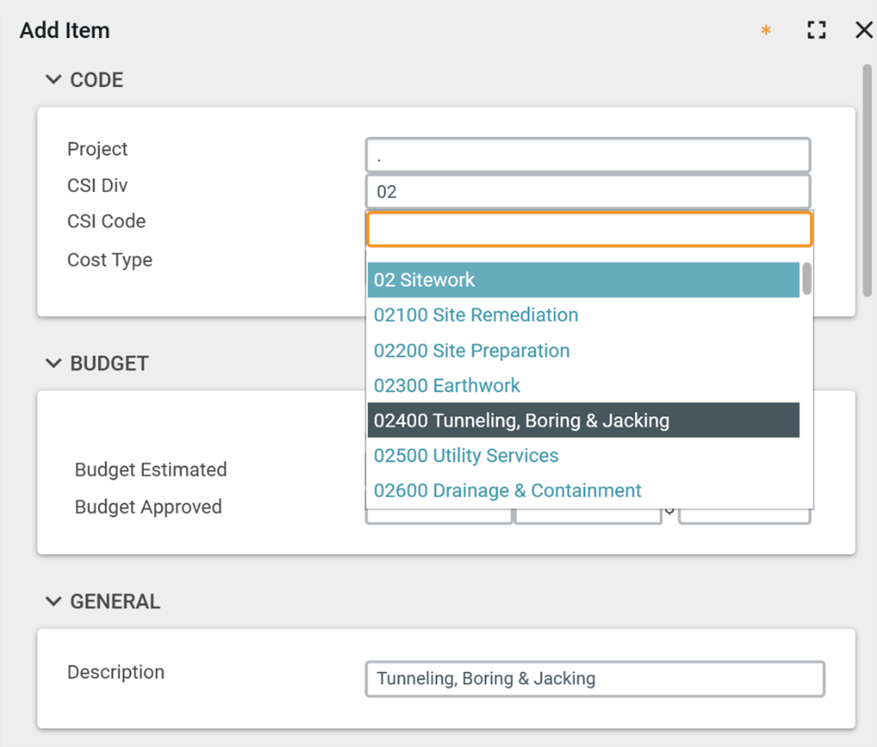Viewport: 877px width, 747px height.
Task: Pick 02600 Drainage & Containment option
Action: (x=508, y=491)
